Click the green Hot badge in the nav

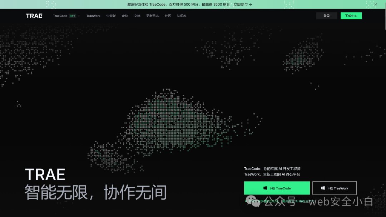coord(72,16)
